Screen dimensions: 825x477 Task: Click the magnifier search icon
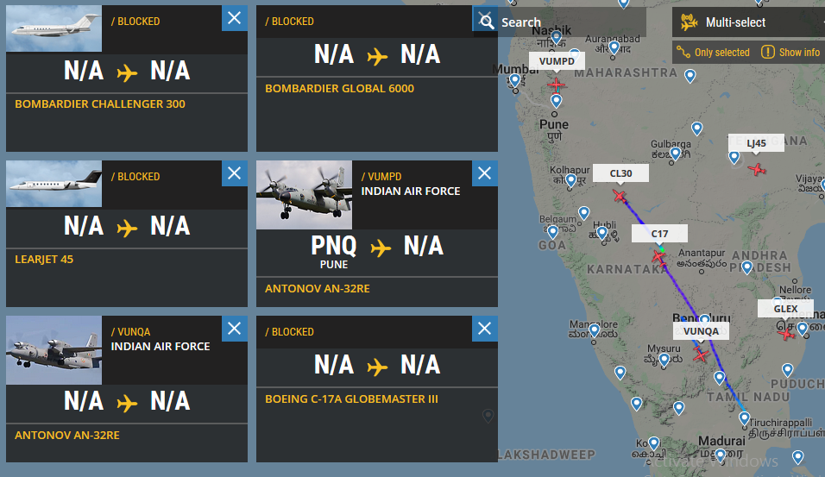(487, 22)
